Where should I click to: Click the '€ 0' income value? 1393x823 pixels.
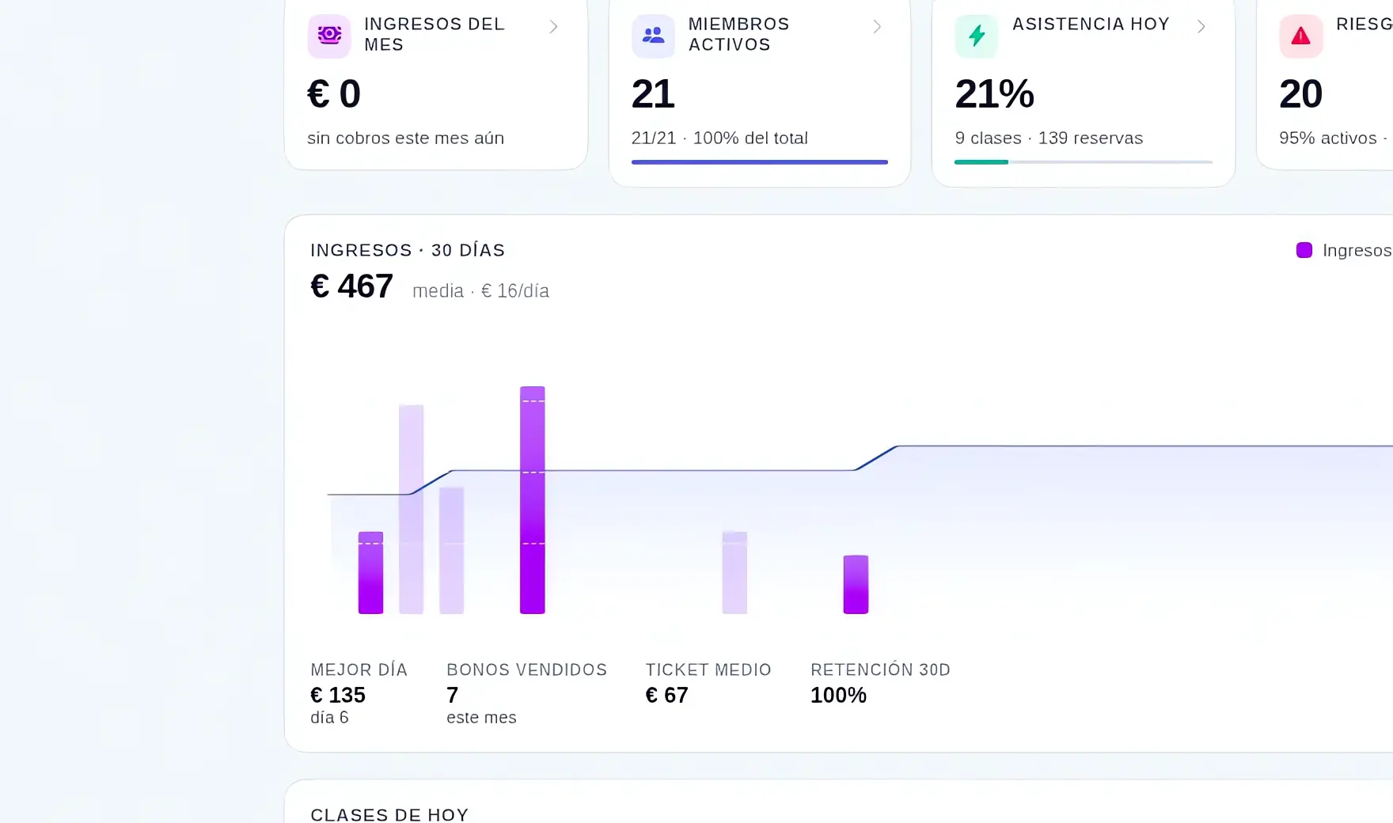coord(334,93)
